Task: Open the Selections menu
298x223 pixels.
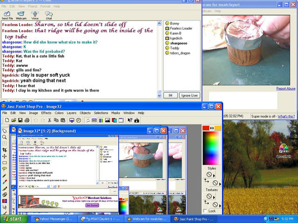Action: tap(101, 113)
